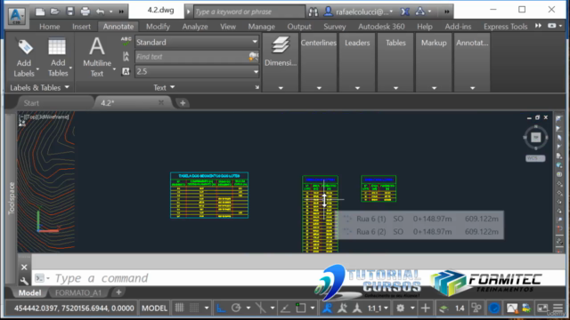
Task: Toggle ortho mode in status bar
Action: (x=221, y=308)
